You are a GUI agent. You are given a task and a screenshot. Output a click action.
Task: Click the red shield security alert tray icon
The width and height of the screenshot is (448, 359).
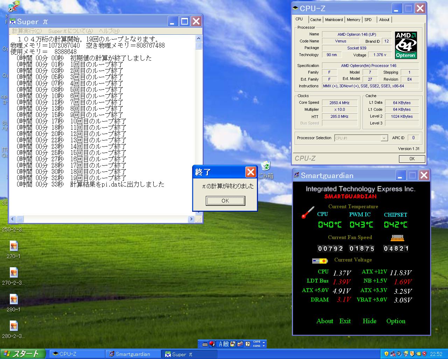[x=424, y=354]
